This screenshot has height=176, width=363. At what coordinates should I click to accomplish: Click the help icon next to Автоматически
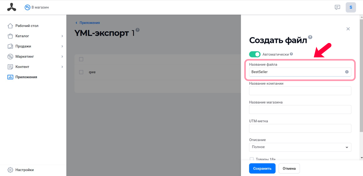291,54
